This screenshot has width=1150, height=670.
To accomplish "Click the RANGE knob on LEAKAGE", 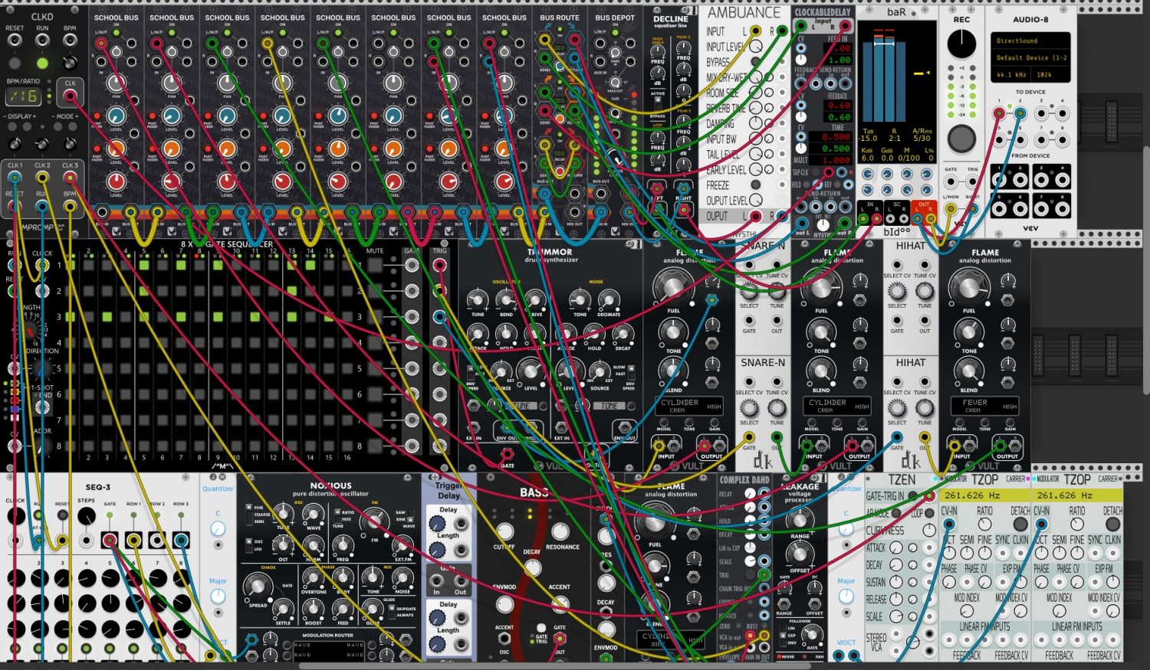I will 799,520.
